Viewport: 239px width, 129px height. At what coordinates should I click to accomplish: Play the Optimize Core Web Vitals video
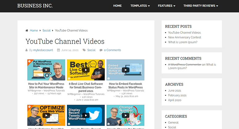pos(46,115)
